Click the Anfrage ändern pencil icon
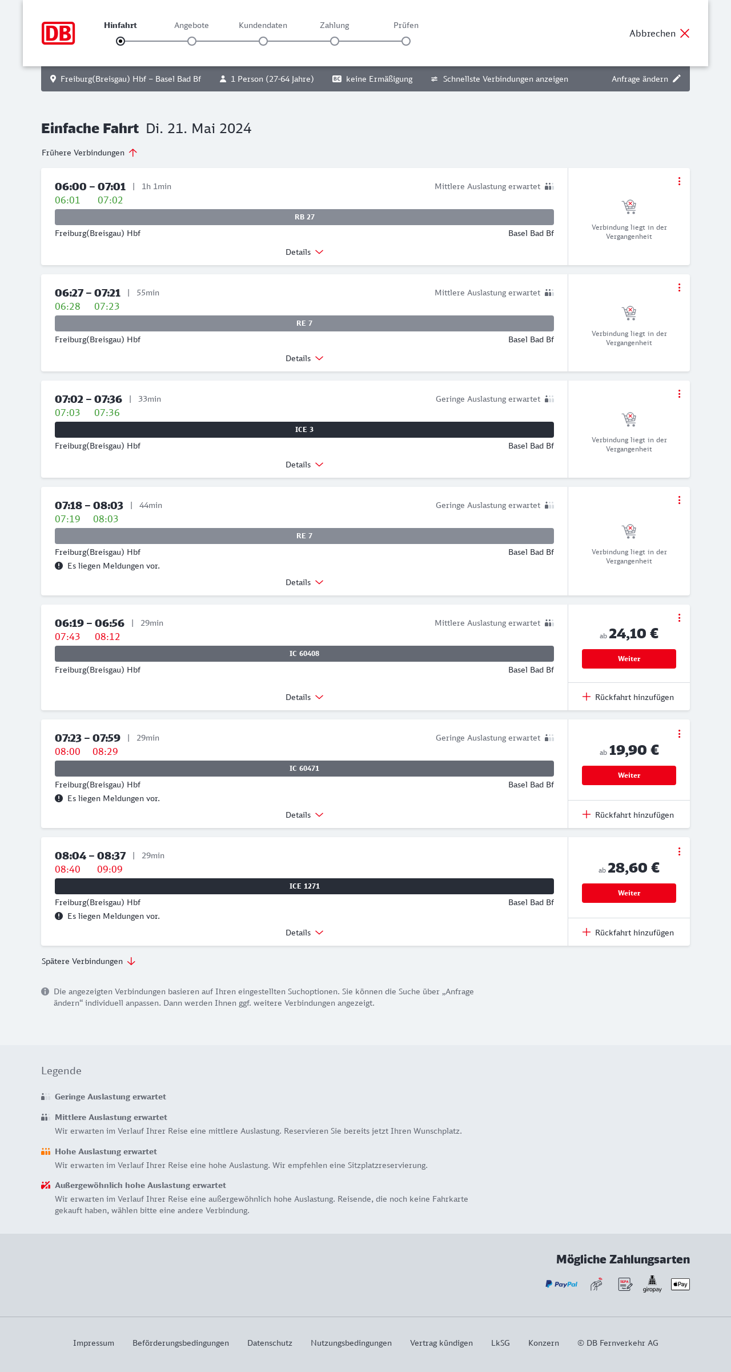The height and width of the screenshot is (1372, 731). coord(677,79)
